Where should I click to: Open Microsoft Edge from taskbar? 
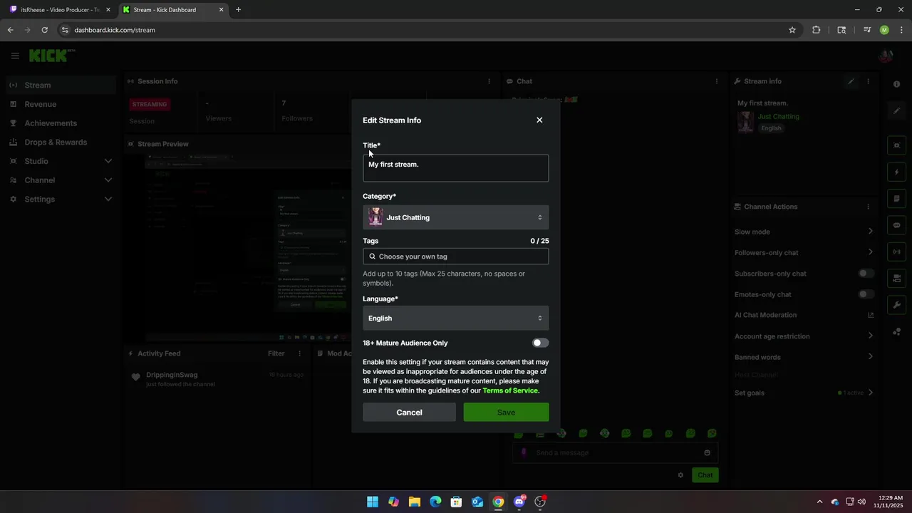(435, 502)
